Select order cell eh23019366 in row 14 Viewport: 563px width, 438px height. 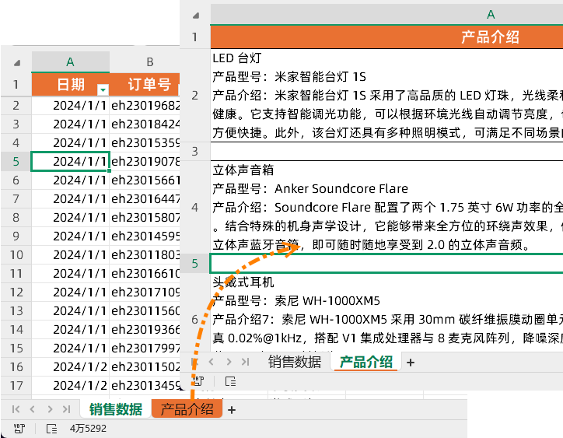[145, 330]
